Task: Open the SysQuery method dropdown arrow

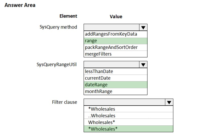Action: [143, 28]
